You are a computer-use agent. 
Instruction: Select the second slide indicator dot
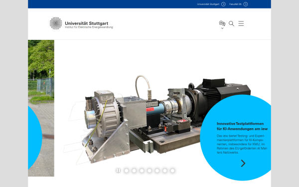(x=134, y=171)
